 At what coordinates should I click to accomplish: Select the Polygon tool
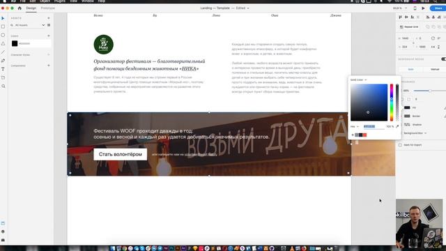point(3,43)
